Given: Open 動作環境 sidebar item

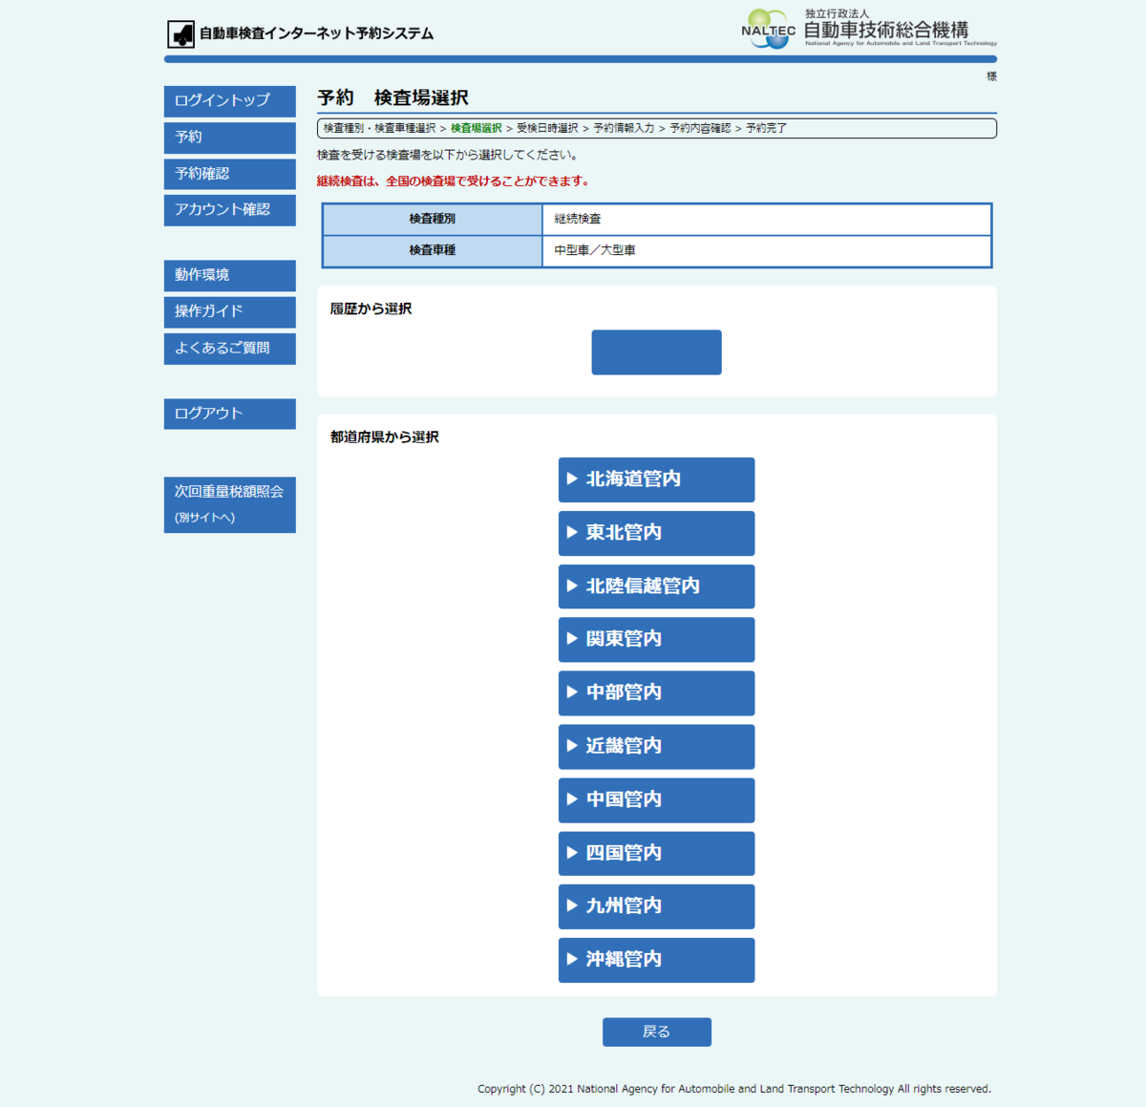Looking at the screenshot, I should 229,275.
